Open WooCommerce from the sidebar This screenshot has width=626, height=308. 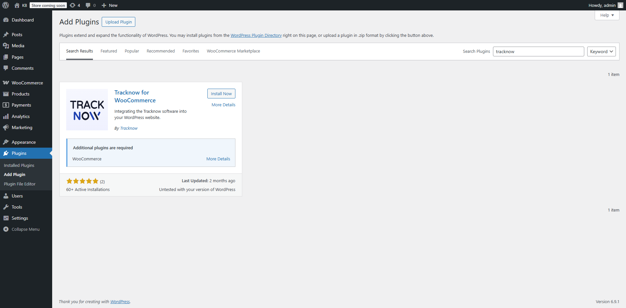[27, 83]
